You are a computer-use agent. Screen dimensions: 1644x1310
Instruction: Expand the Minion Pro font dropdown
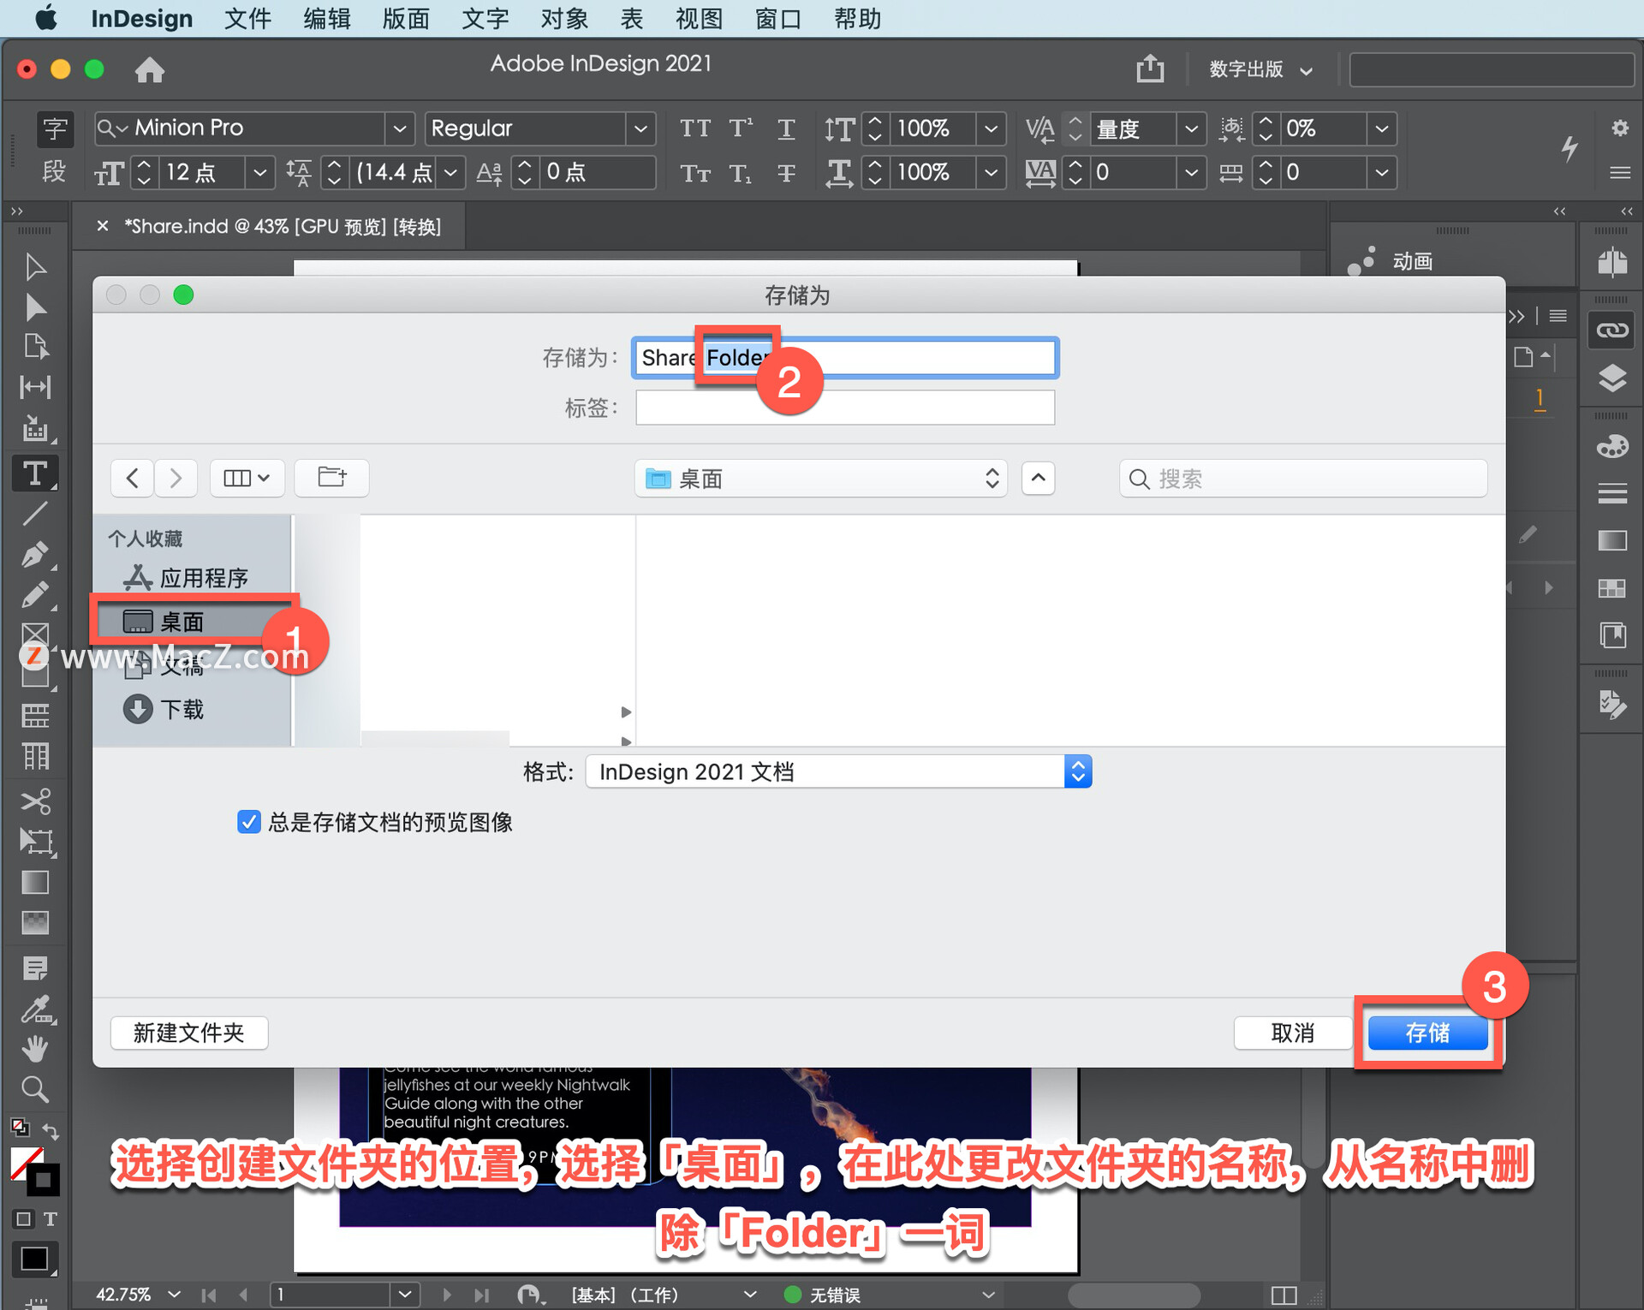pos(399,128)
